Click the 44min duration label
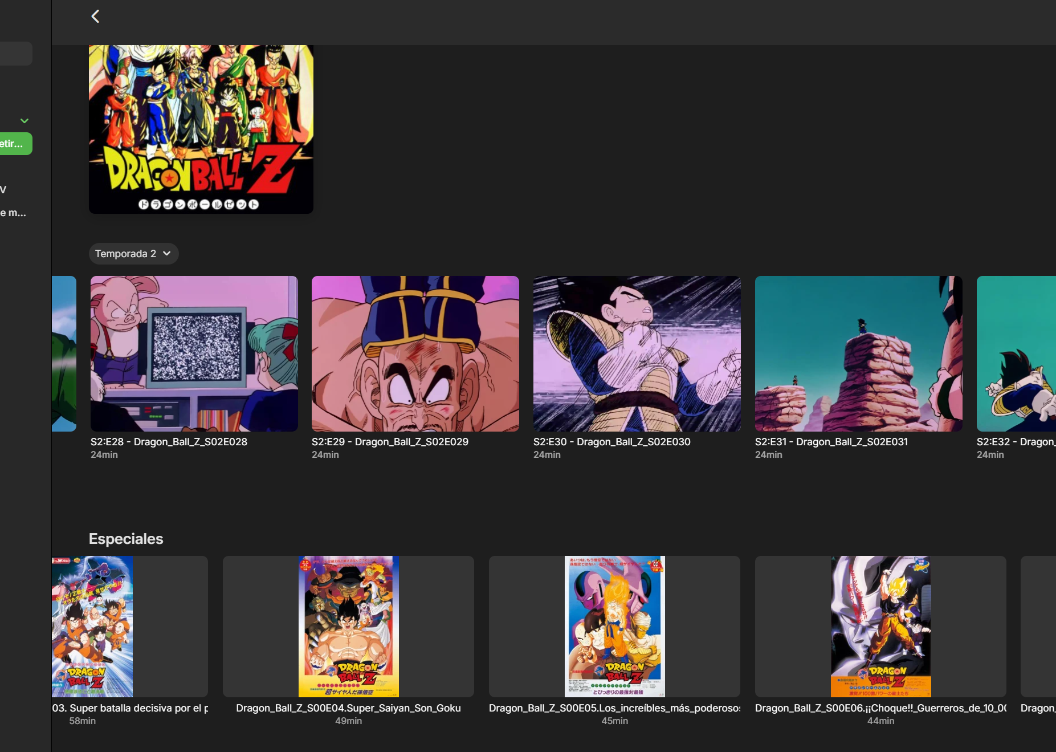 (880, 721)
